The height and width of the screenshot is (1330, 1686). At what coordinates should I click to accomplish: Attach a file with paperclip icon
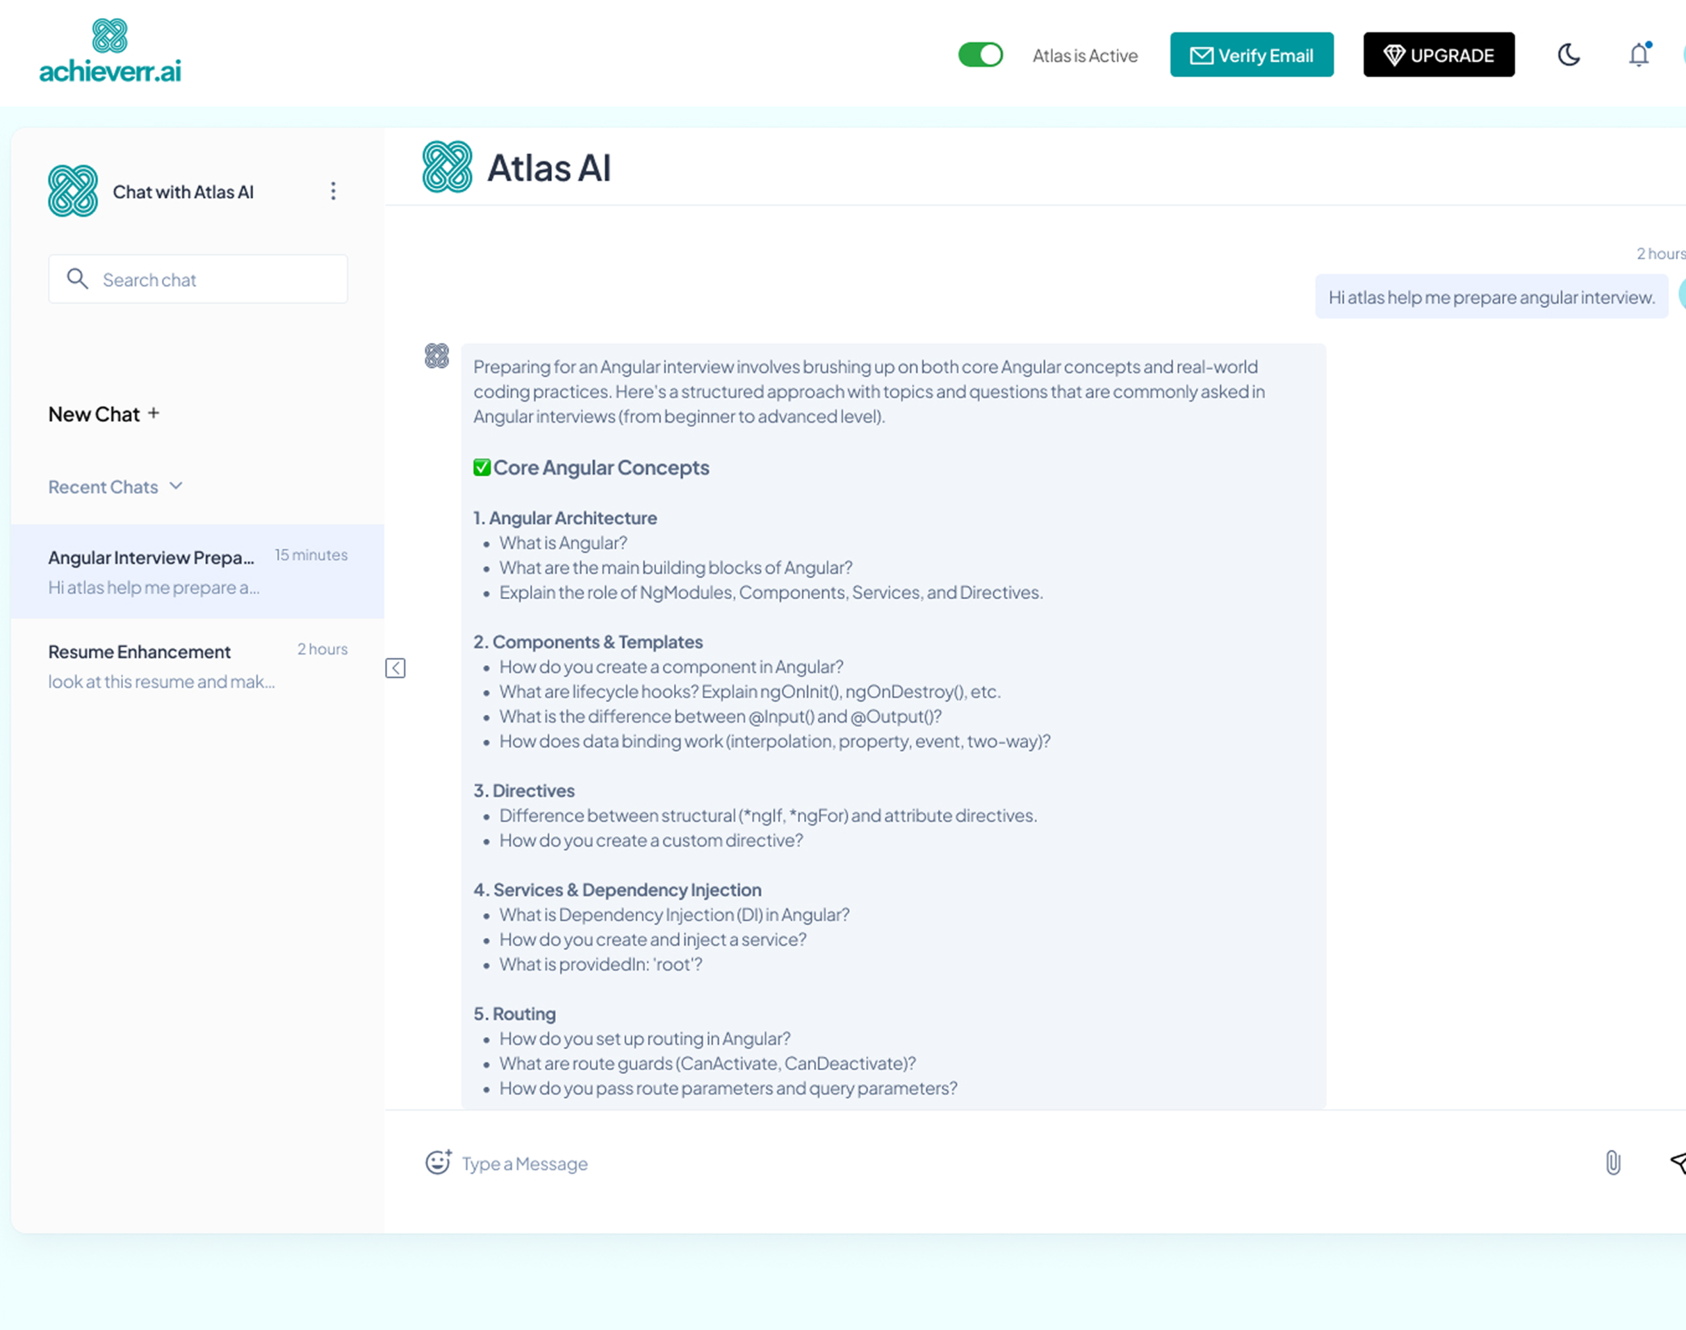(x=1613, y=1163)
